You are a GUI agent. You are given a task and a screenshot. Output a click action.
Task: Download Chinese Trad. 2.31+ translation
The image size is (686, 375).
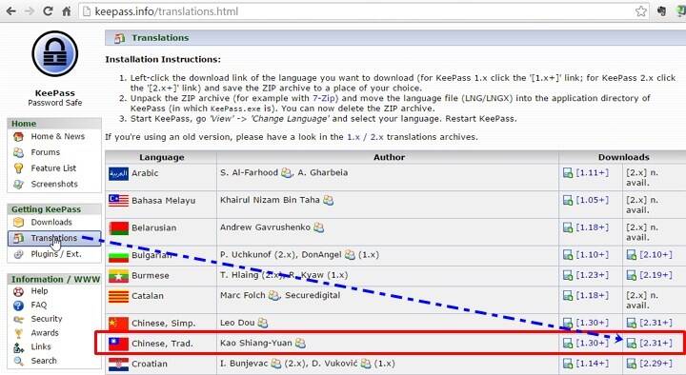656,343
